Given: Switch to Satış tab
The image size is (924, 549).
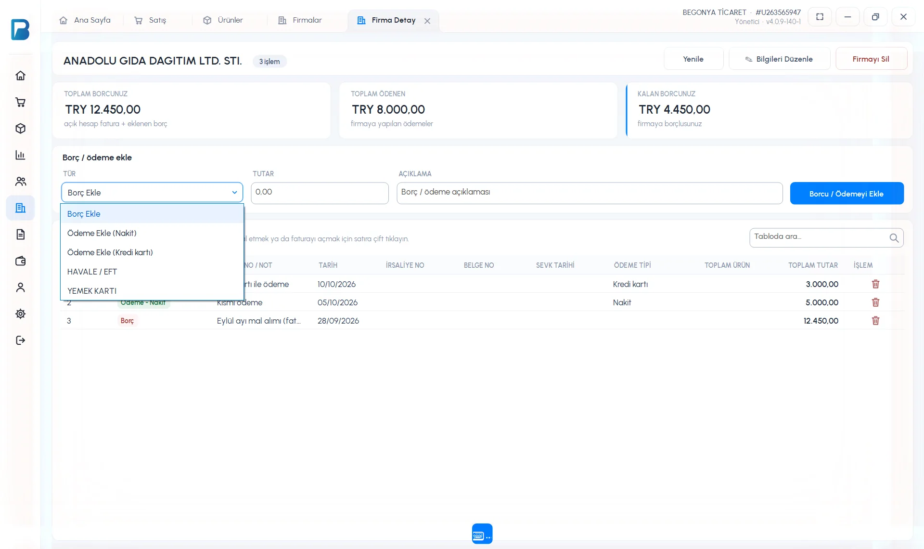Looking at the screenshot, I should 151,20.
